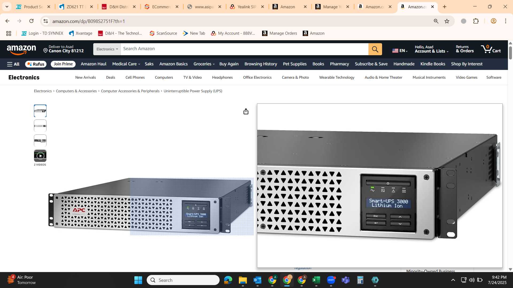Open Headphones category

point(222,77)
